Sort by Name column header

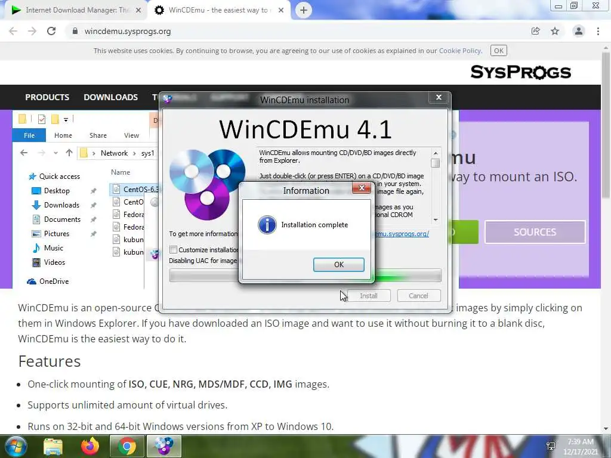[x=121, y=172]
